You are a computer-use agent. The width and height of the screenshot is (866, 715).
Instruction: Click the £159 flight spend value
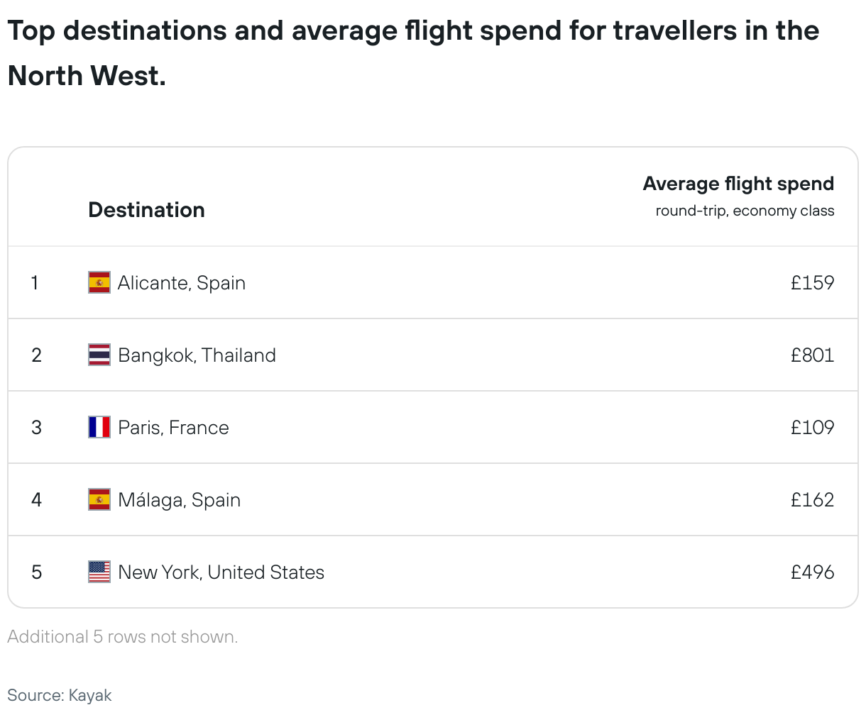click(x=812, y=283)
